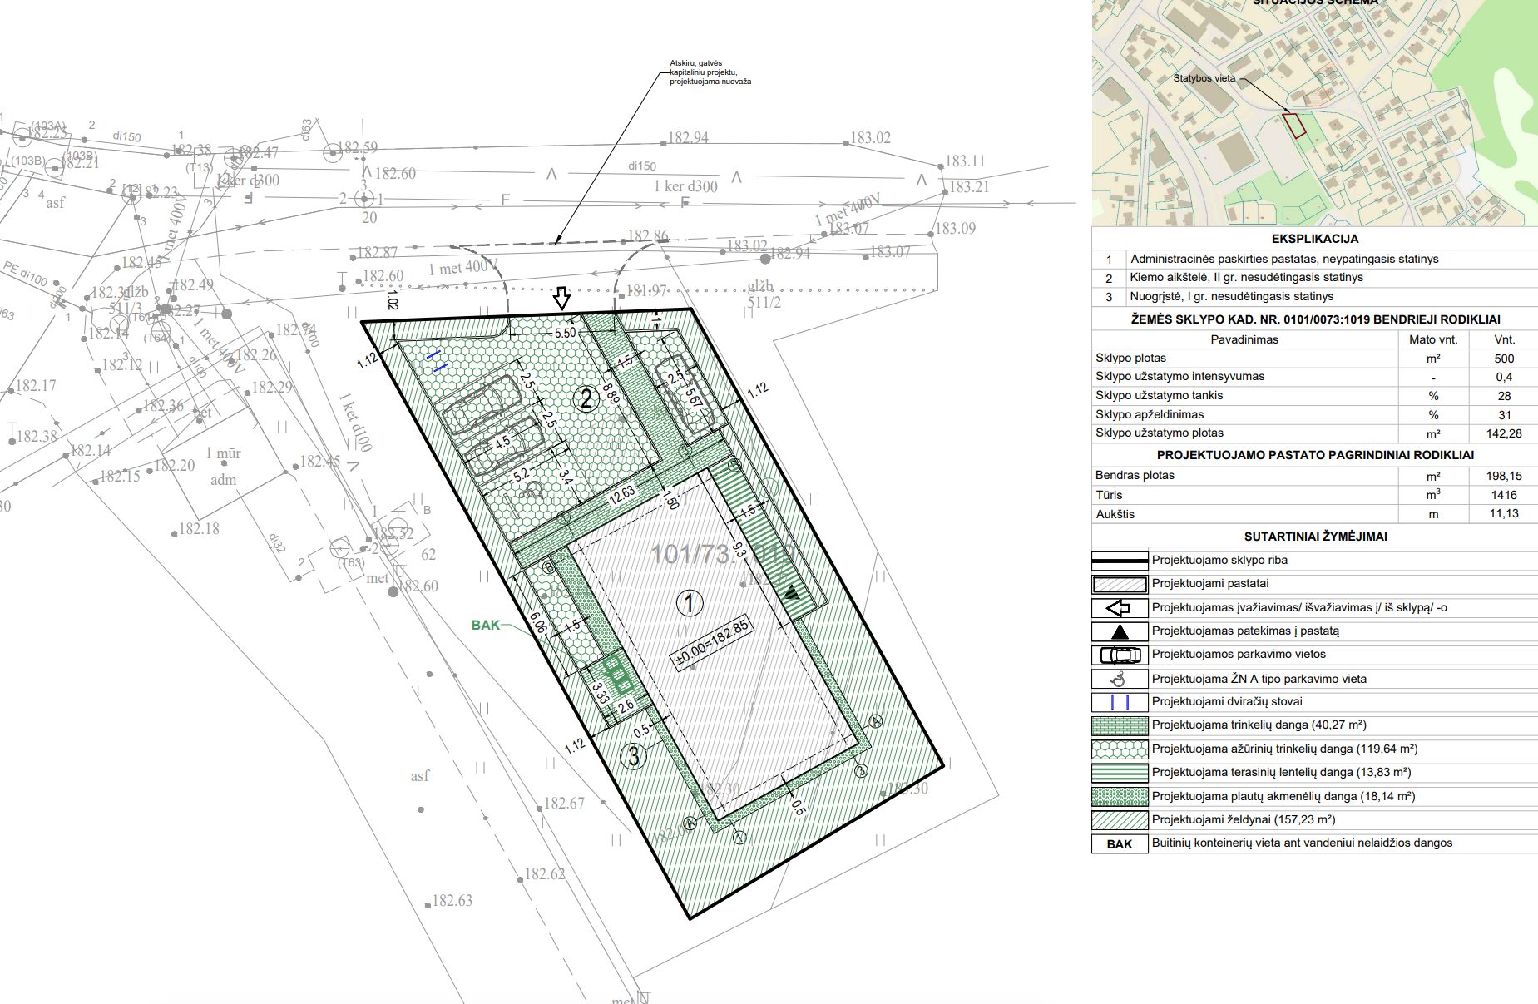Click the red plot outline on the map
Image resolution: width=1538 pixels, height=1004 pixels.
pyautogui.click(x=1293, y=125)
